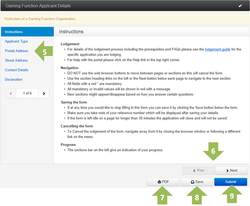Open the Instructions section in the sidebar
This screenshot has width=250, height=206.
point(28,32)
